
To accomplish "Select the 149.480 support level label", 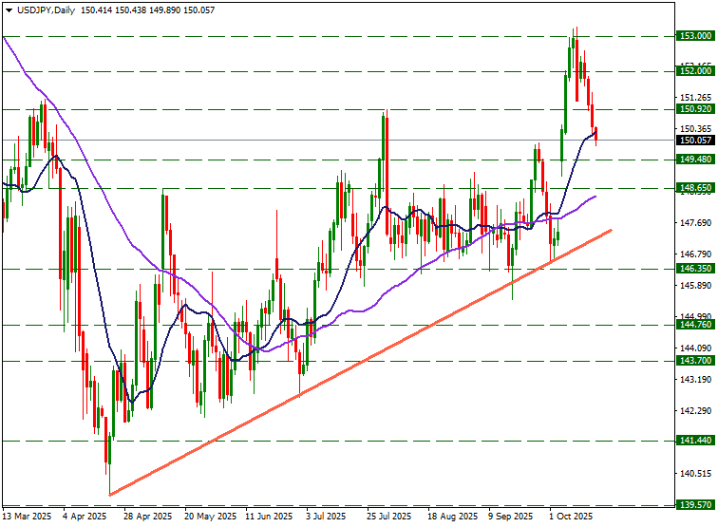I will click(695, 160).
